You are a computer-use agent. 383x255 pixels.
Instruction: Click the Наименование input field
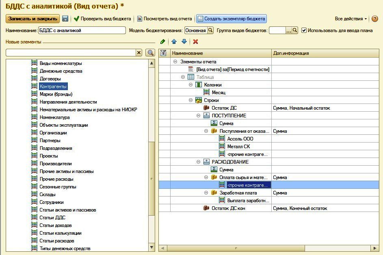pyautogui.click(x=82, y=30)
